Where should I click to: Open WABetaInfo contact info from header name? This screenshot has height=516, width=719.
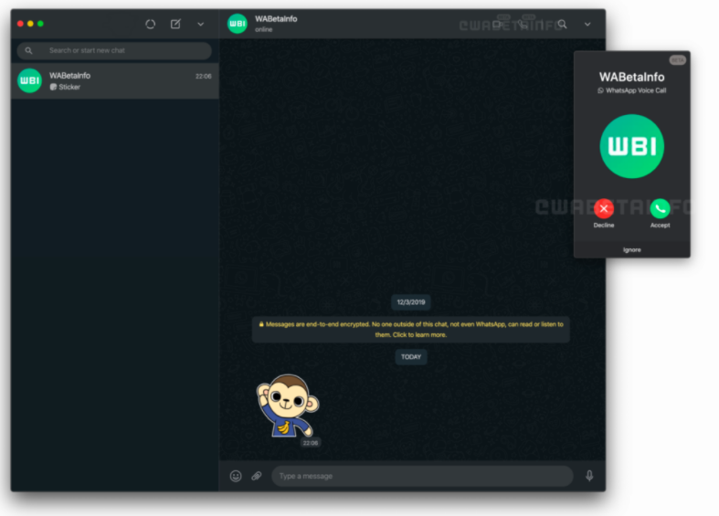point(276,19)
